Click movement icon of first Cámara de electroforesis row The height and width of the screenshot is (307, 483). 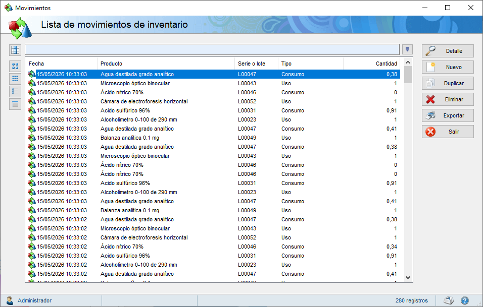[31, 101]
